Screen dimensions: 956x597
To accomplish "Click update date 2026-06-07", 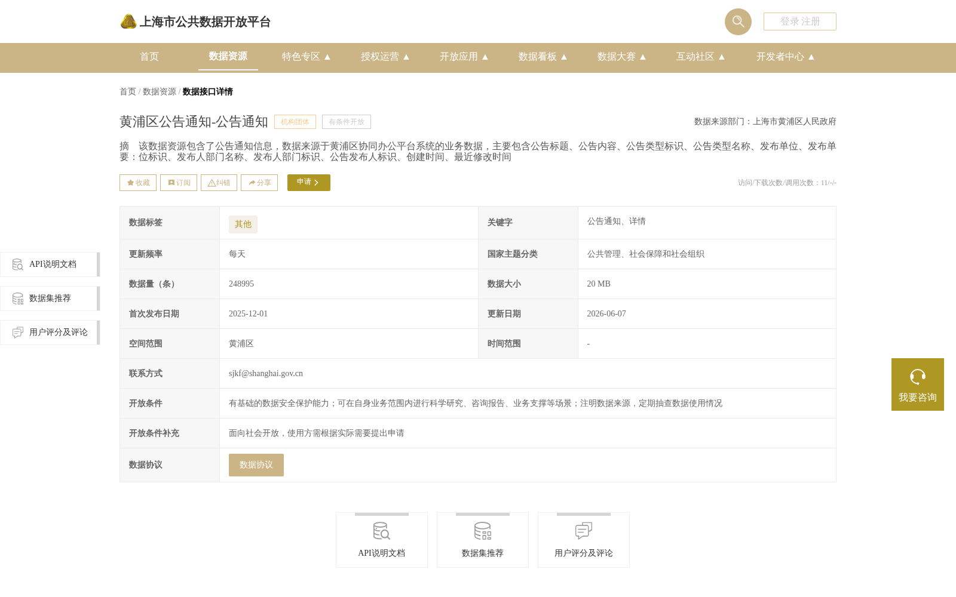I will coord(606,314).
